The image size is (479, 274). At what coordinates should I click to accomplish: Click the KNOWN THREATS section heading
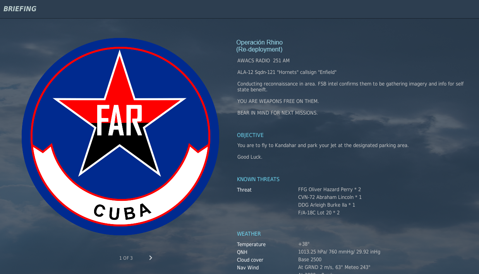[258, 179]
